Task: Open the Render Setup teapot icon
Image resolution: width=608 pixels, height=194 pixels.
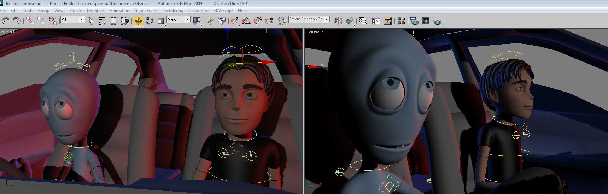Action: [x=414, y=21]
